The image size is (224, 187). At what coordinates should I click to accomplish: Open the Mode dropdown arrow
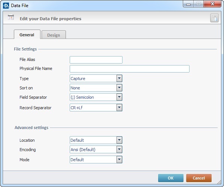click(119, 159)
